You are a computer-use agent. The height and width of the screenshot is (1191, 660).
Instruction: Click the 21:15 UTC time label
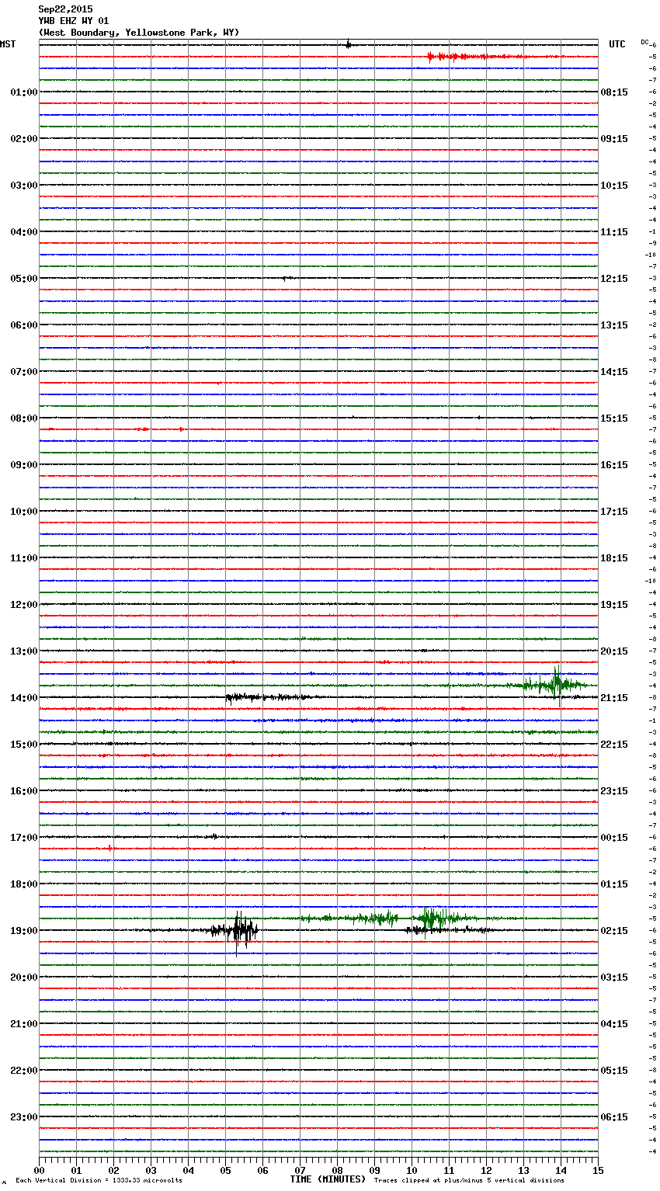point(614,698)
